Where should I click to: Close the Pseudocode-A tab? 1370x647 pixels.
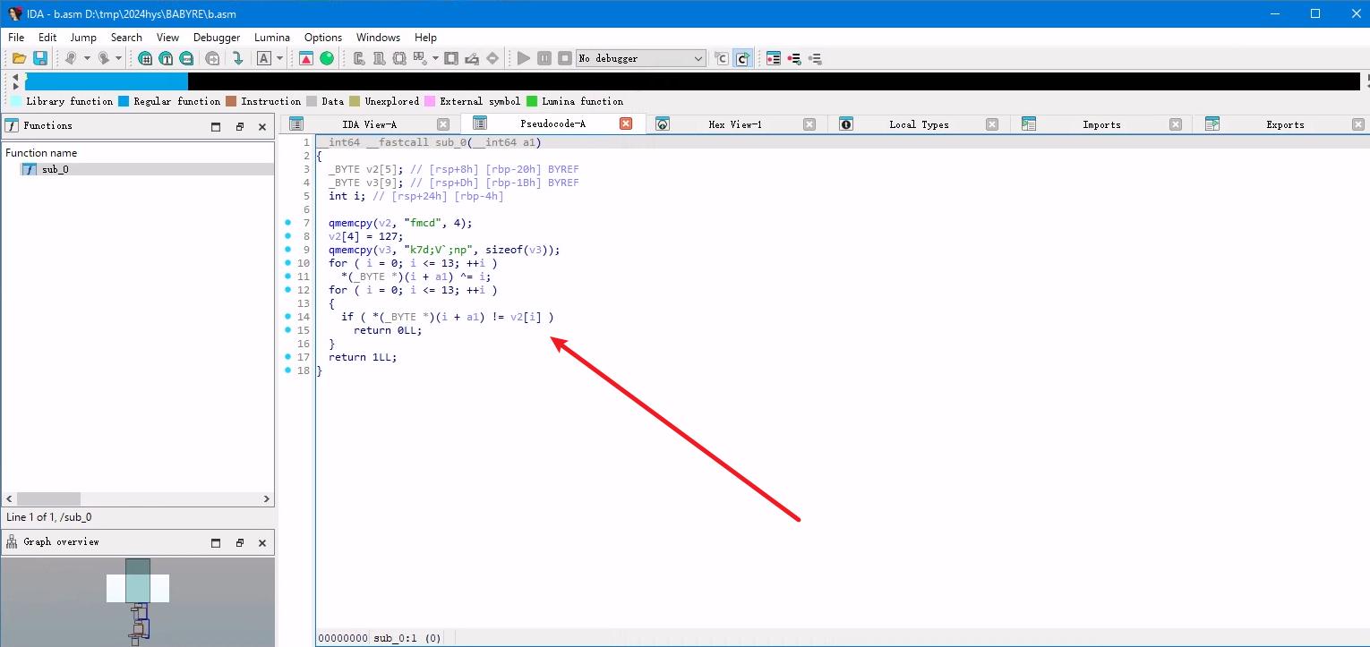(x=626, y=123)
